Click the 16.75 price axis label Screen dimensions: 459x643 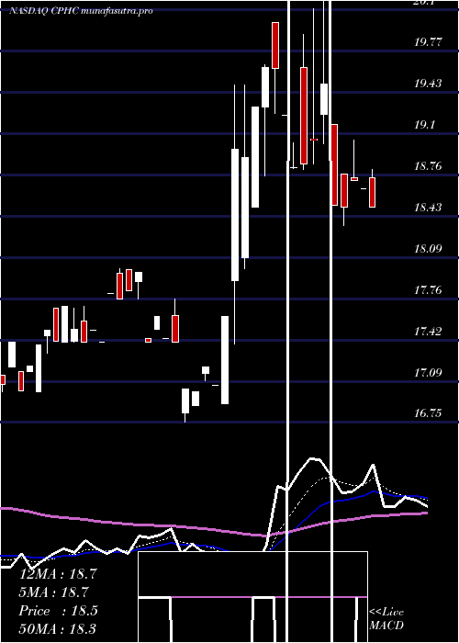(429, 413)
